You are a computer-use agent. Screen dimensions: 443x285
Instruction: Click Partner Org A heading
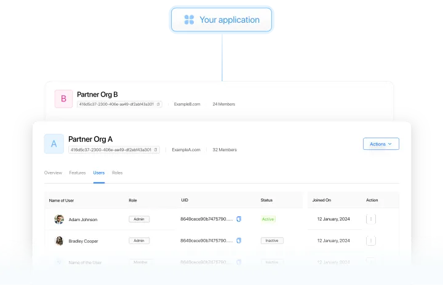[90, 139]
